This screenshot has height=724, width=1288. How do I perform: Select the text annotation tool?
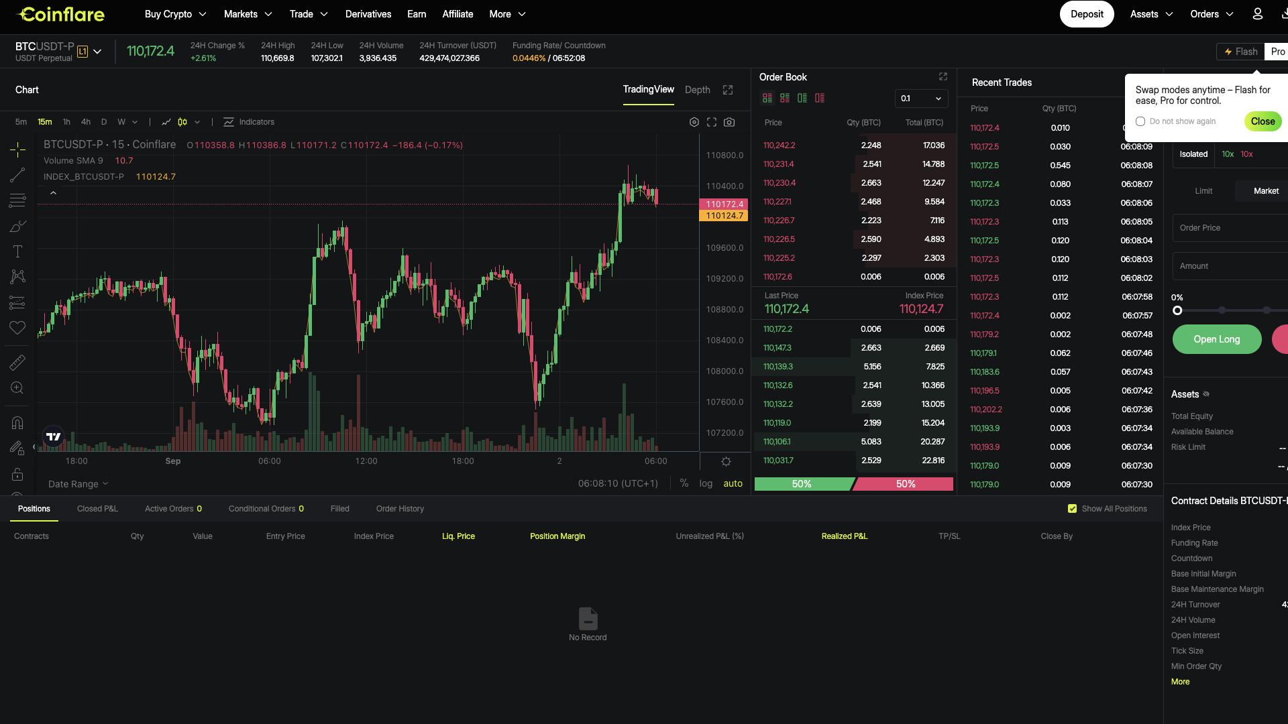[17, 251]
